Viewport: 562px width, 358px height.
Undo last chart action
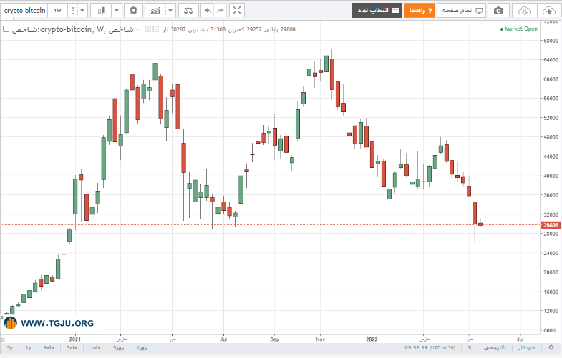pyautogui.click(x=208, y=11)
